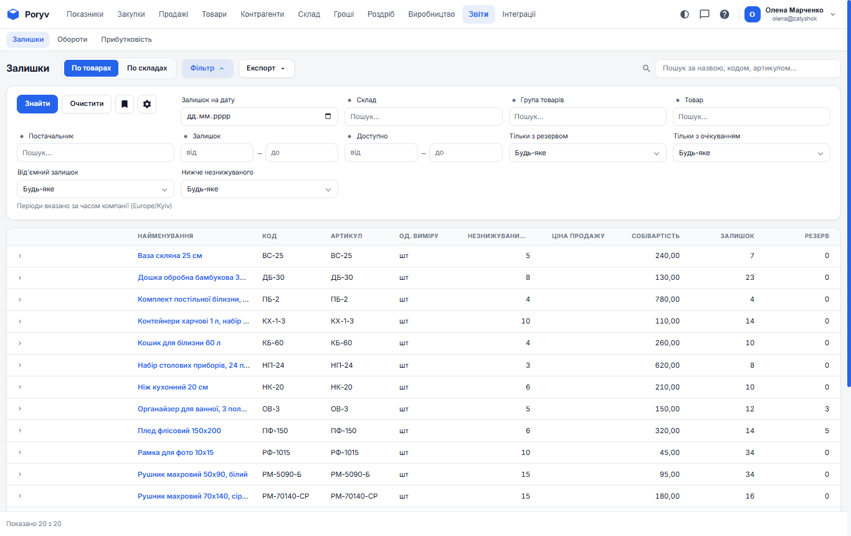Open the Закупки menu
Image resolution: width=851 pixels, height=536 pixels.
pos(131,14)
